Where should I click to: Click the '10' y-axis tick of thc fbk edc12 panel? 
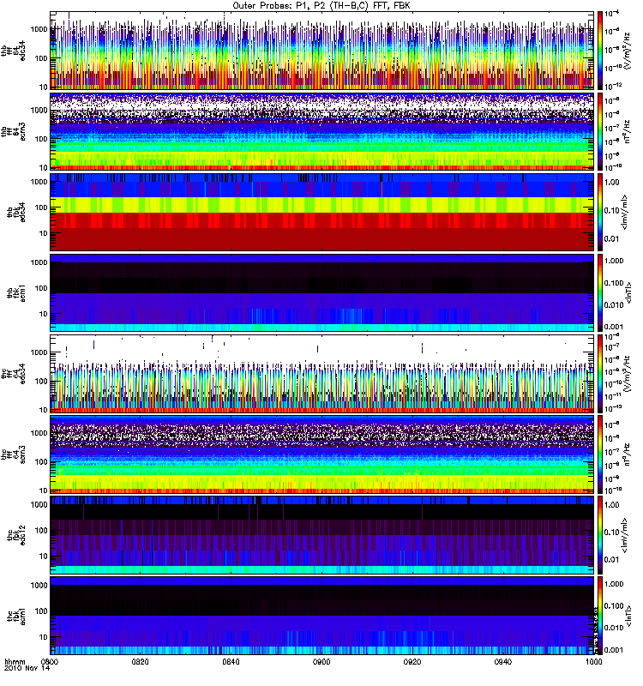44,557
